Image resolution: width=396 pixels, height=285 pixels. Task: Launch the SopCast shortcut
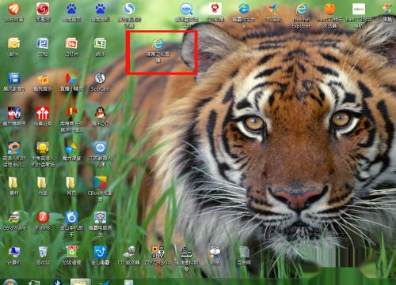coord(100,78)
